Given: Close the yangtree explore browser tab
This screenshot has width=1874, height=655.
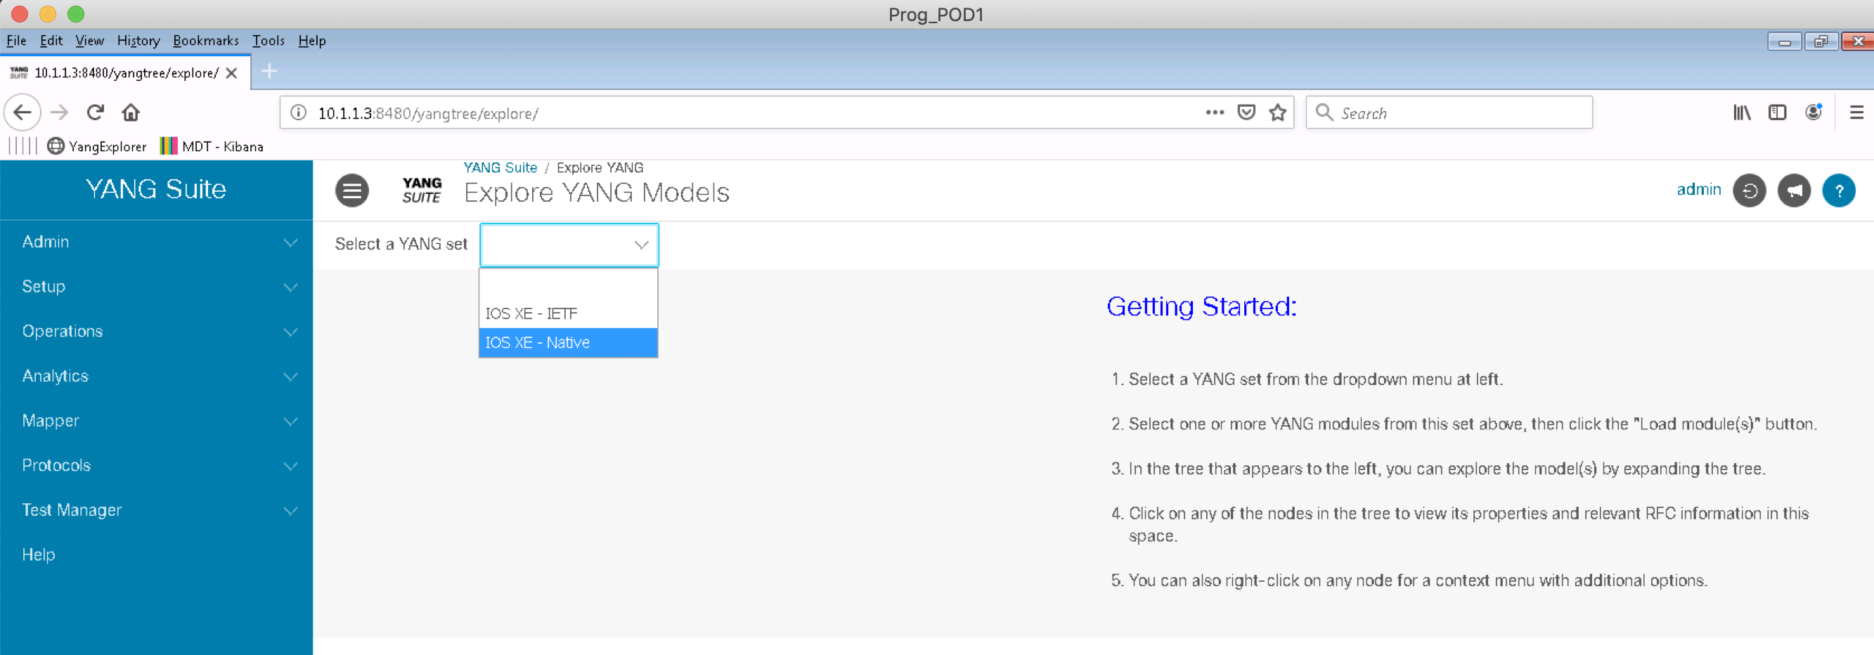Looking at the screenshot, I should [x=231, y=72].
